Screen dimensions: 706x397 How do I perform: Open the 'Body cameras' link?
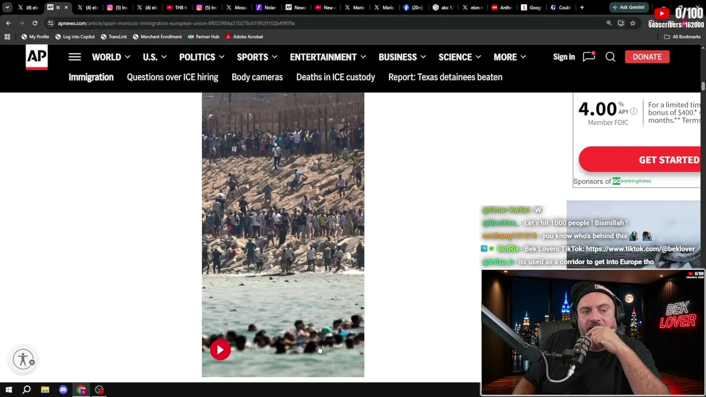pos(257,77)
